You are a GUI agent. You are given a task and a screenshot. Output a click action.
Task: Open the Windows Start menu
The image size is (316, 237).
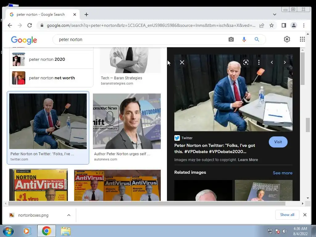(x=8, y=231)
